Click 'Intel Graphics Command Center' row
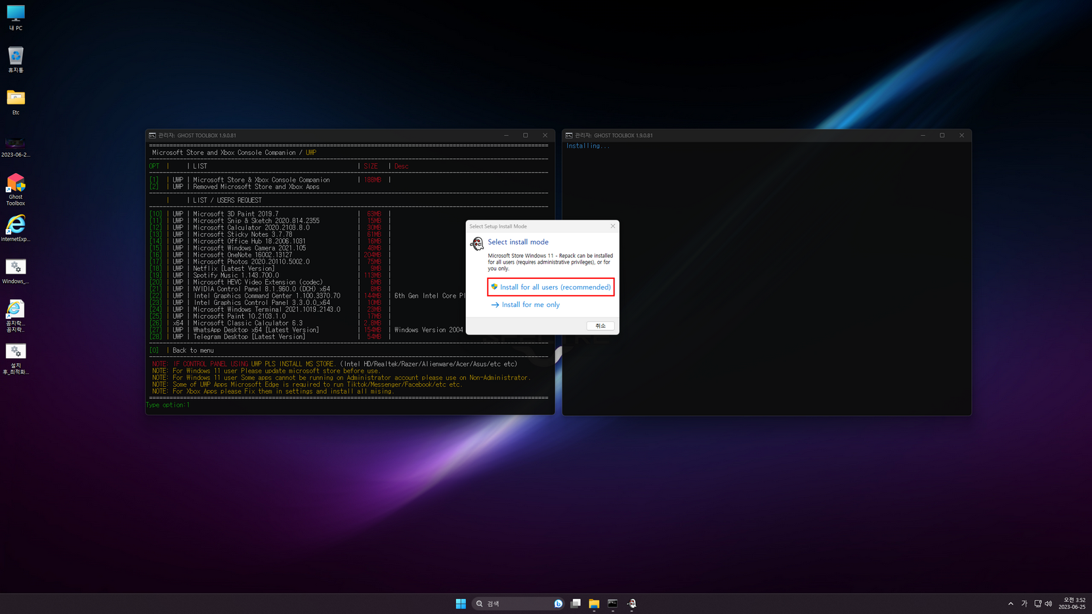The image size is (1092, 614). click(307, 296)
